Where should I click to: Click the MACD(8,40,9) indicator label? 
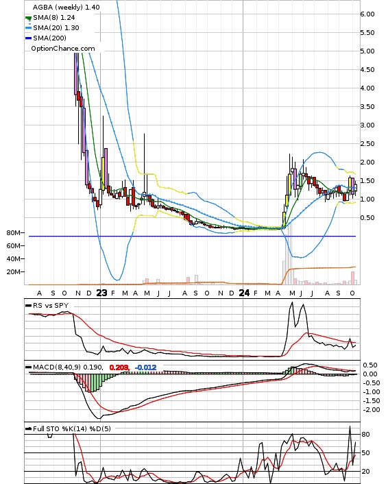click(x=57, y=367)
